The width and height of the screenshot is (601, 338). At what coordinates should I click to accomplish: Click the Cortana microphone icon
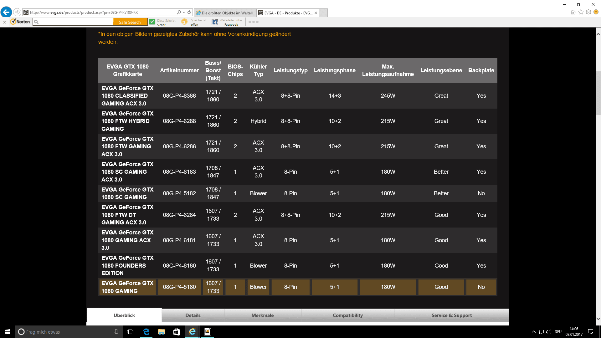tap(116, 332)
